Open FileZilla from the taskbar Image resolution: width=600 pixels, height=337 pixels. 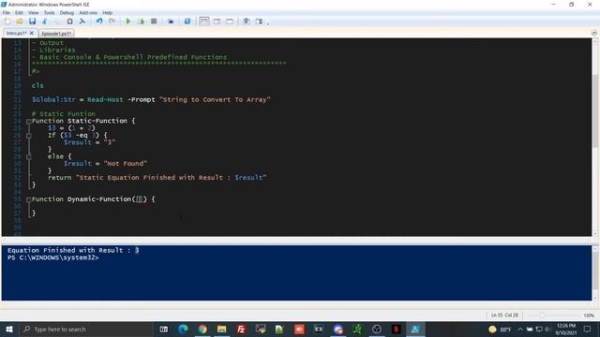click(x=242, y=329)
